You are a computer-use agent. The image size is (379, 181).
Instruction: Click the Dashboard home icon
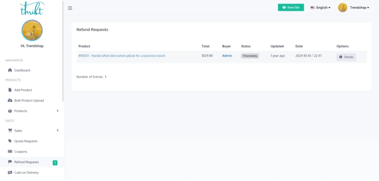(10, 70)
